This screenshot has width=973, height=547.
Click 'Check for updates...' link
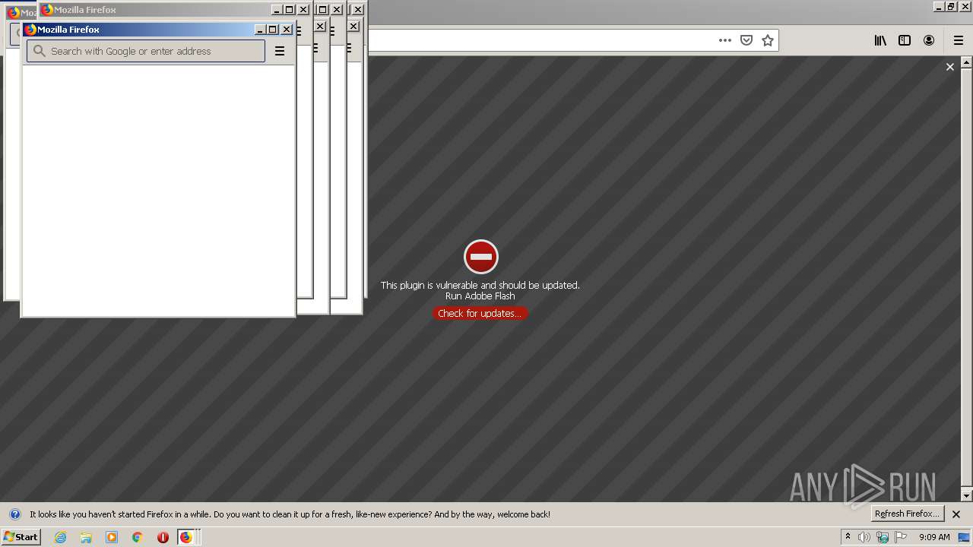click(480, 313)
